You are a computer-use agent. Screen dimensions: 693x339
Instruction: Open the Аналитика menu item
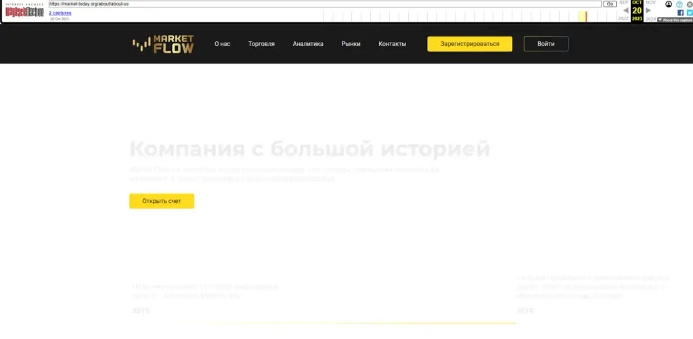tap(308, 44)
